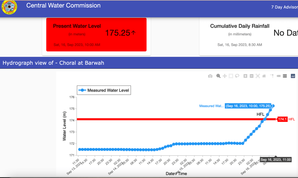Viewport: 298px width, 178px height.
Task: Zoom out using minus icon
Action: (252, 76)
